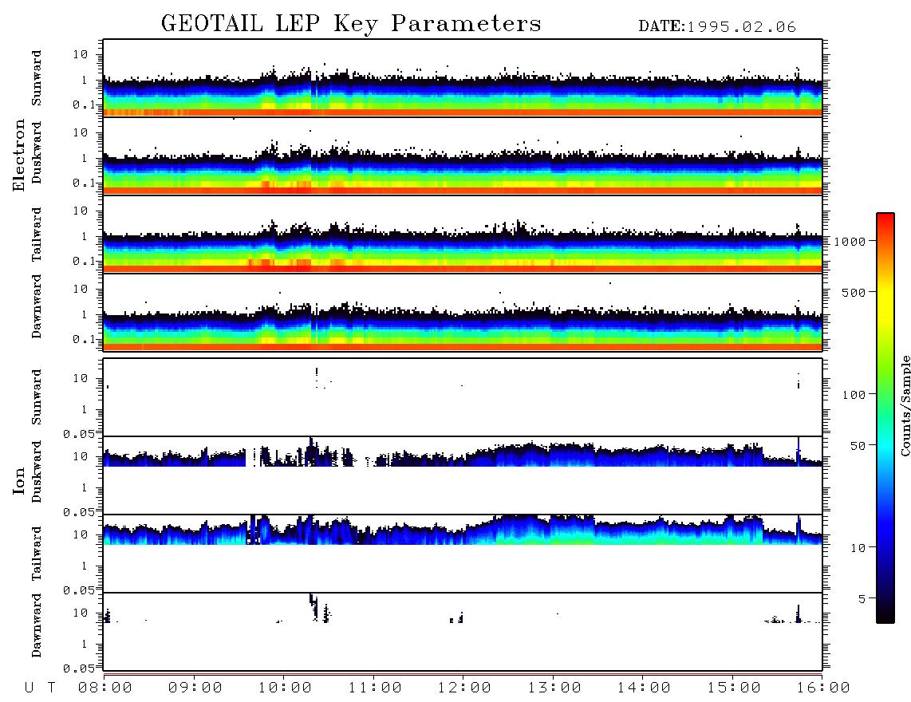Click the Ion Duskward spectrogram panel
The image size is (911, 702).
point(463,475)
